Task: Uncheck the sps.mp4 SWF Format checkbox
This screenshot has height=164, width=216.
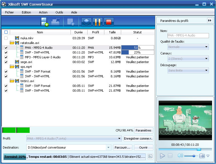Action: coord(6,71)
